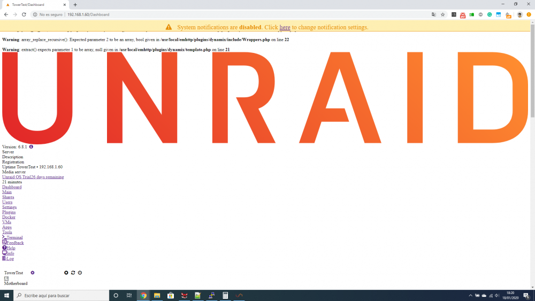The width and height of the screenshot is (535, 301).
Task: Open File Explorer from taskbar
Action: tap(157, 296)
